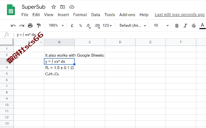
Task: Rename the SuperSub document title
Action: (x=33, y=7)
